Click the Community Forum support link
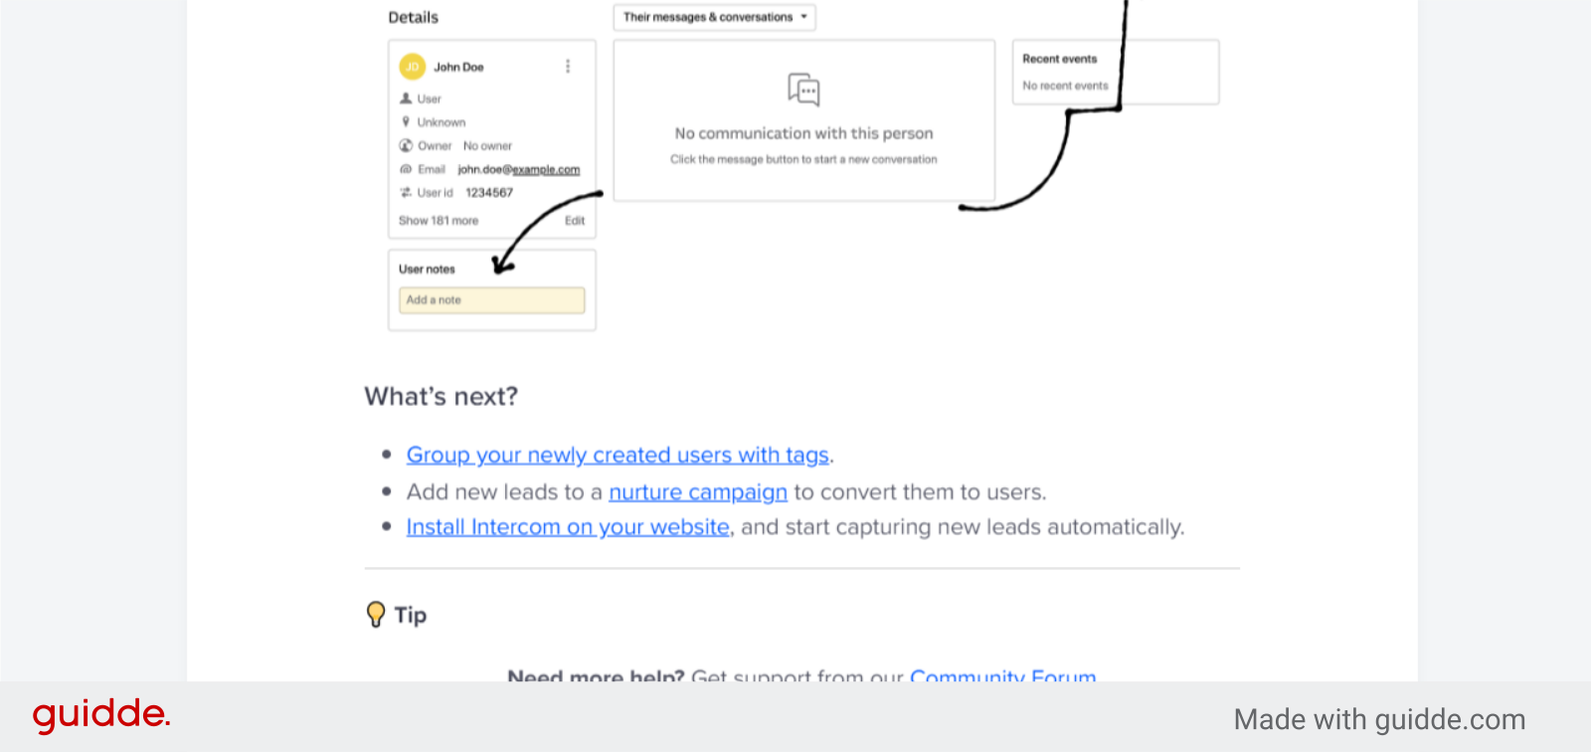This screenshot has width=1591, height=752. coord(1002,677)
